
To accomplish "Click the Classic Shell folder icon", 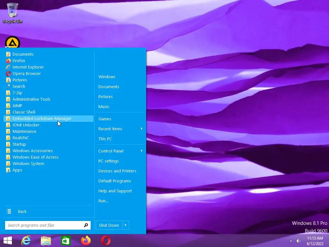I will pos(8,112).
